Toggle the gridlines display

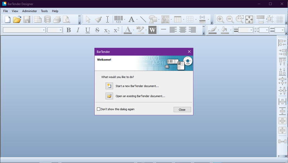point(280,19)
